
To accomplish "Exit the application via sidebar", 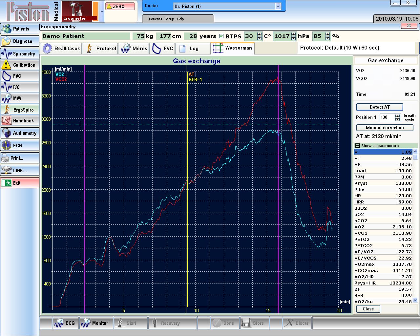I will [20, 183].
